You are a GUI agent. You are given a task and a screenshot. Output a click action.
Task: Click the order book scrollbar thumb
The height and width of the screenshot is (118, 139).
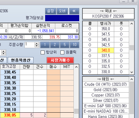tap(76, 111)
